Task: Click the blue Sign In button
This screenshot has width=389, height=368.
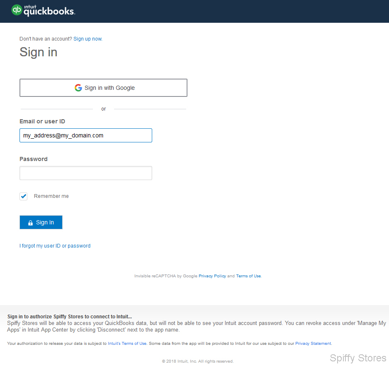Action: (41, 222)
